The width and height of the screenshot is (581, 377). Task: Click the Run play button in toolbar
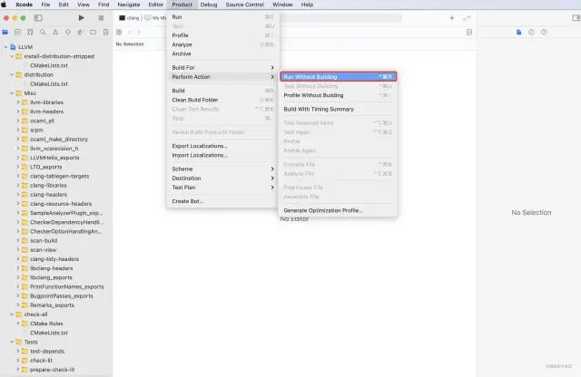coord(82,18)
